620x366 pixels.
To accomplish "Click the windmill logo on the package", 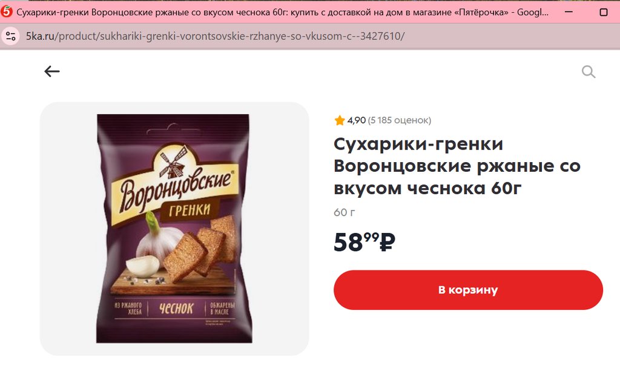I will 172,162.
